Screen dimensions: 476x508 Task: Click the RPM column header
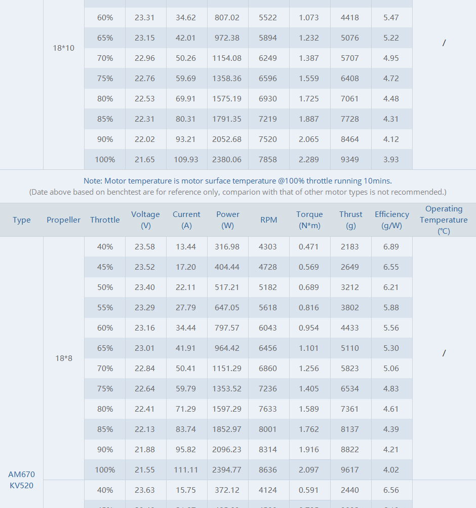coord(268,220)
